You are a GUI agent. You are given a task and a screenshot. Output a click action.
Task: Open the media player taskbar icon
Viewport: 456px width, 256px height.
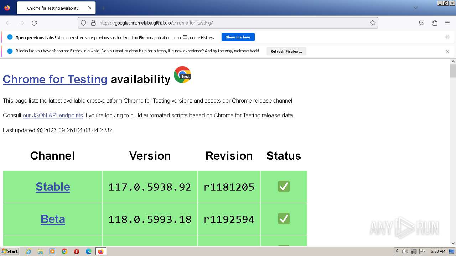tap(52, 251)
